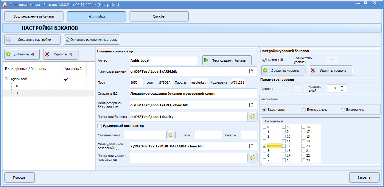
Task: Click file icon for remote reserve DB file
Action: 251,146
